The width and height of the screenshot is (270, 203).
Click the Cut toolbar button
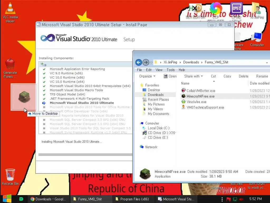point(213,76)
